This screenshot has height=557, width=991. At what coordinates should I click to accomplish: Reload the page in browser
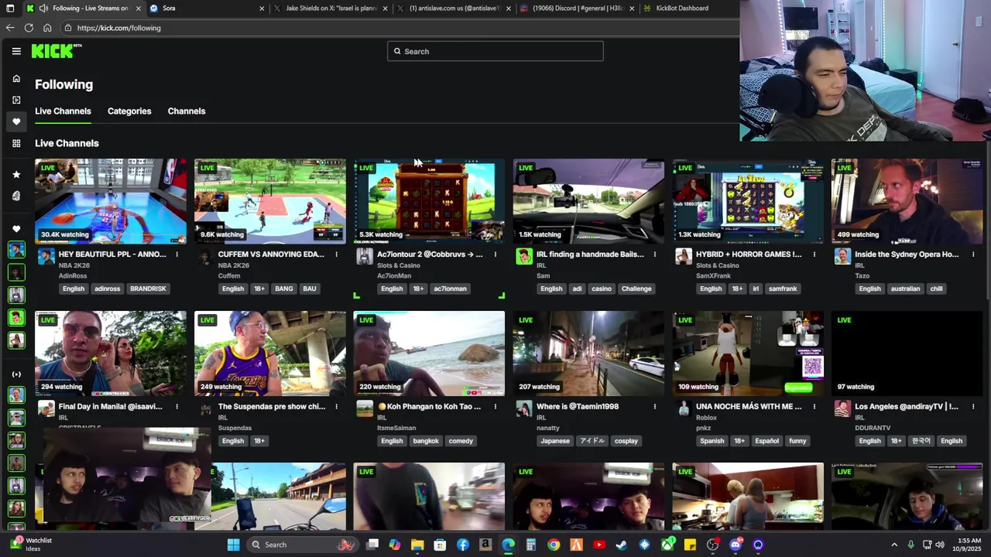point(29,28)
